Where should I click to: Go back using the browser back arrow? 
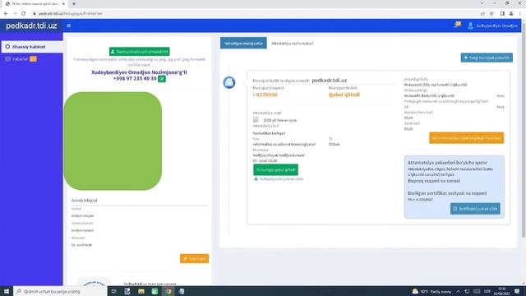pyautogui.click(x=6, y=13)
